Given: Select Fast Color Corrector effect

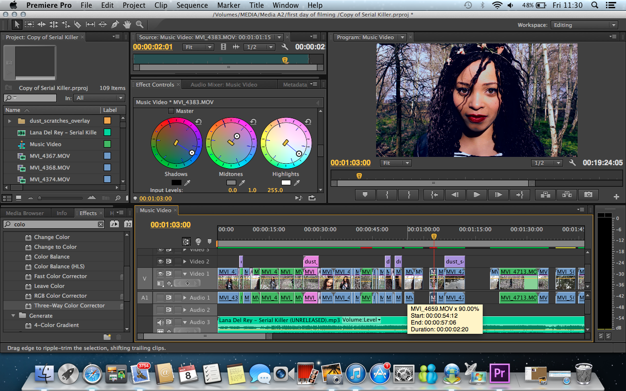Looking at the screenshot, I should click(x=61, y=276).
